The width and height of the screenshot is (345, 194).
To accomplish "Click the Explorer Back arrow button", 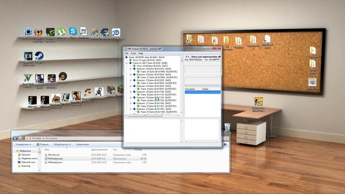I will 15,138.
